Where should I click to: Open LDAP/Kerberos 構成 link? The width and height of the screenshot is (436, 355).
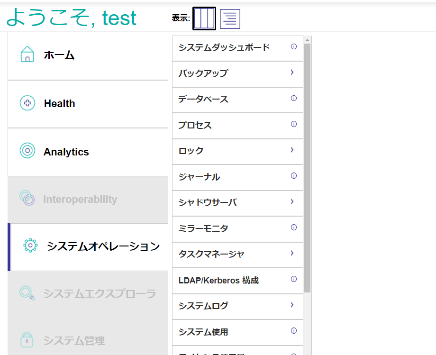(218, 280)
